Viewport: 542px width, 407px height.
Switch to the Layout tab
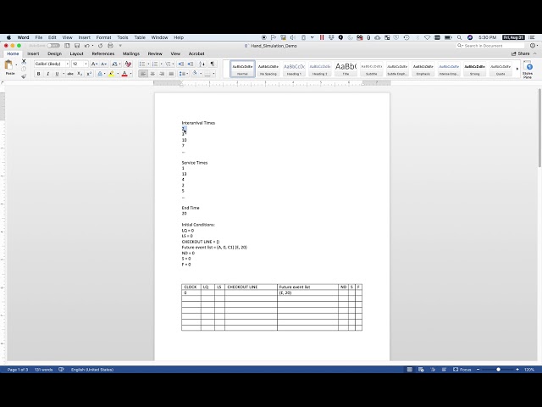pos(76,53)
